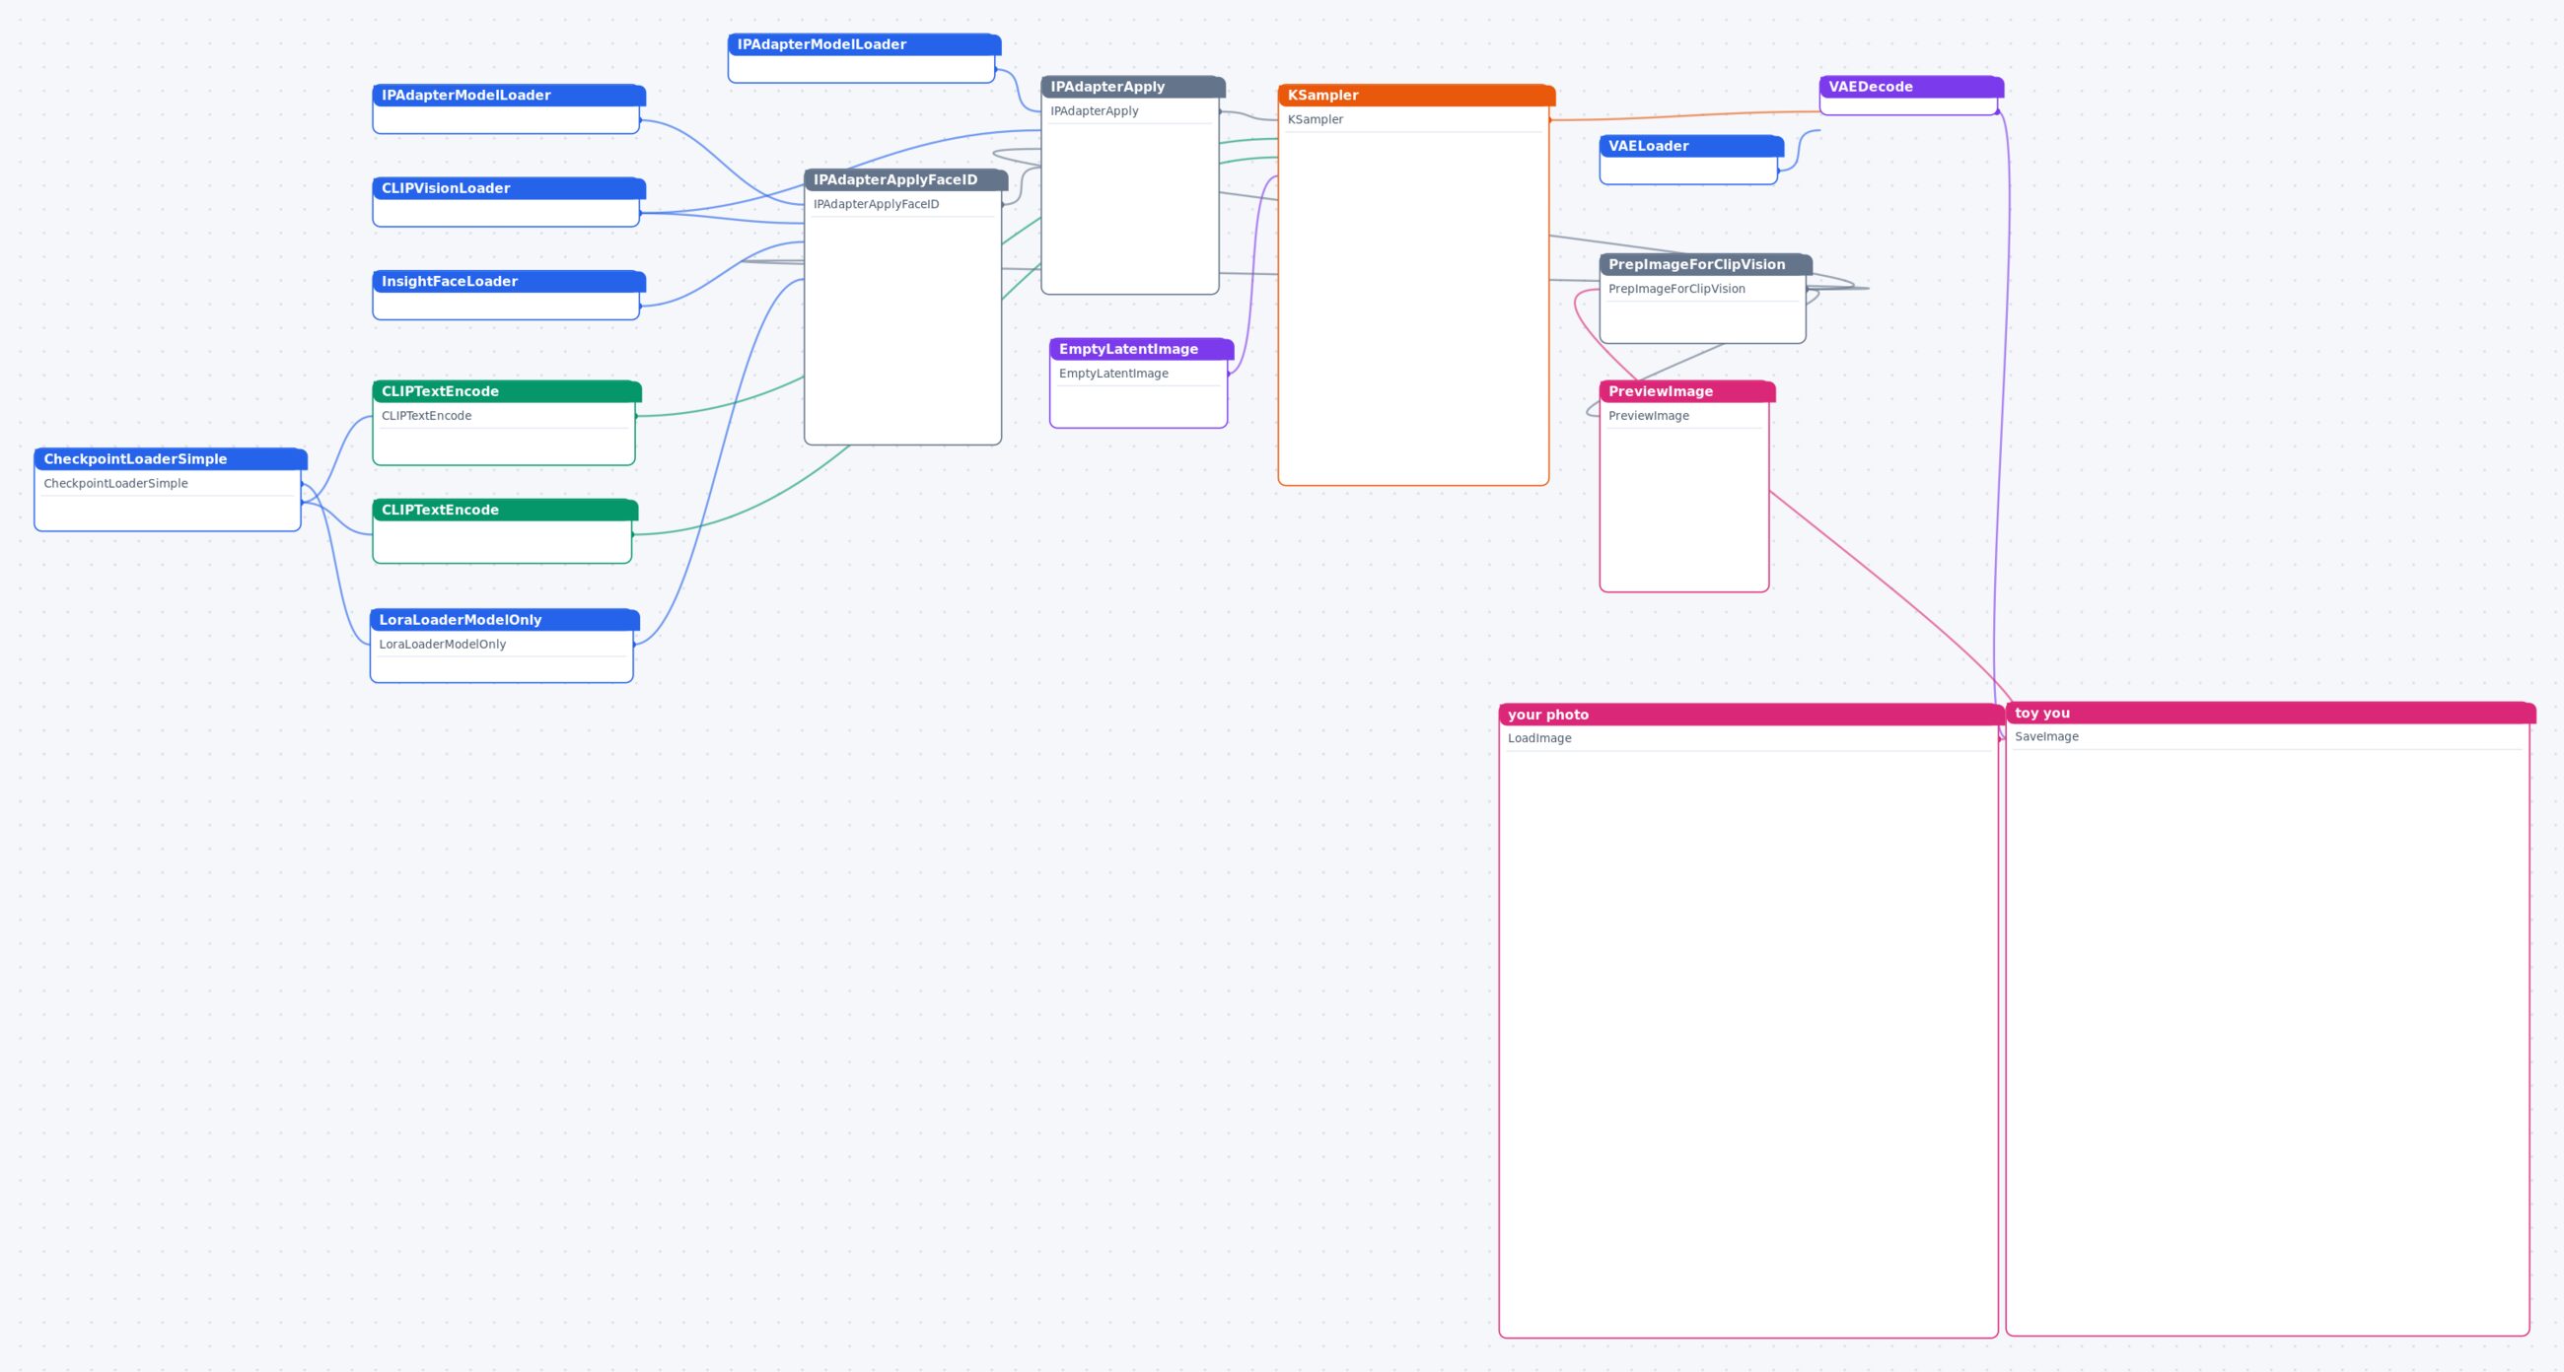Image resolution: width=2564 pixels, height=1372 pixels.
Task: Click the LoraLoaderModelOnly subtitle label
Action: (x=442, y=644)
